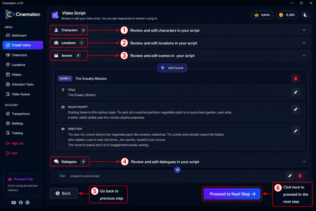Collapse the Dialogues section chevron
Viewport: 316px width, 211px height.
pos(304,162)
